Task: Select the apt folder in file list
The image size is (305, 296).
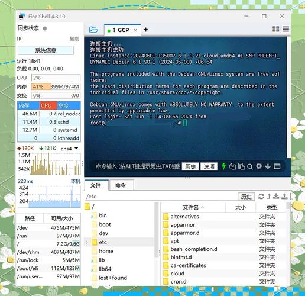Action: (x=224, y=241)
